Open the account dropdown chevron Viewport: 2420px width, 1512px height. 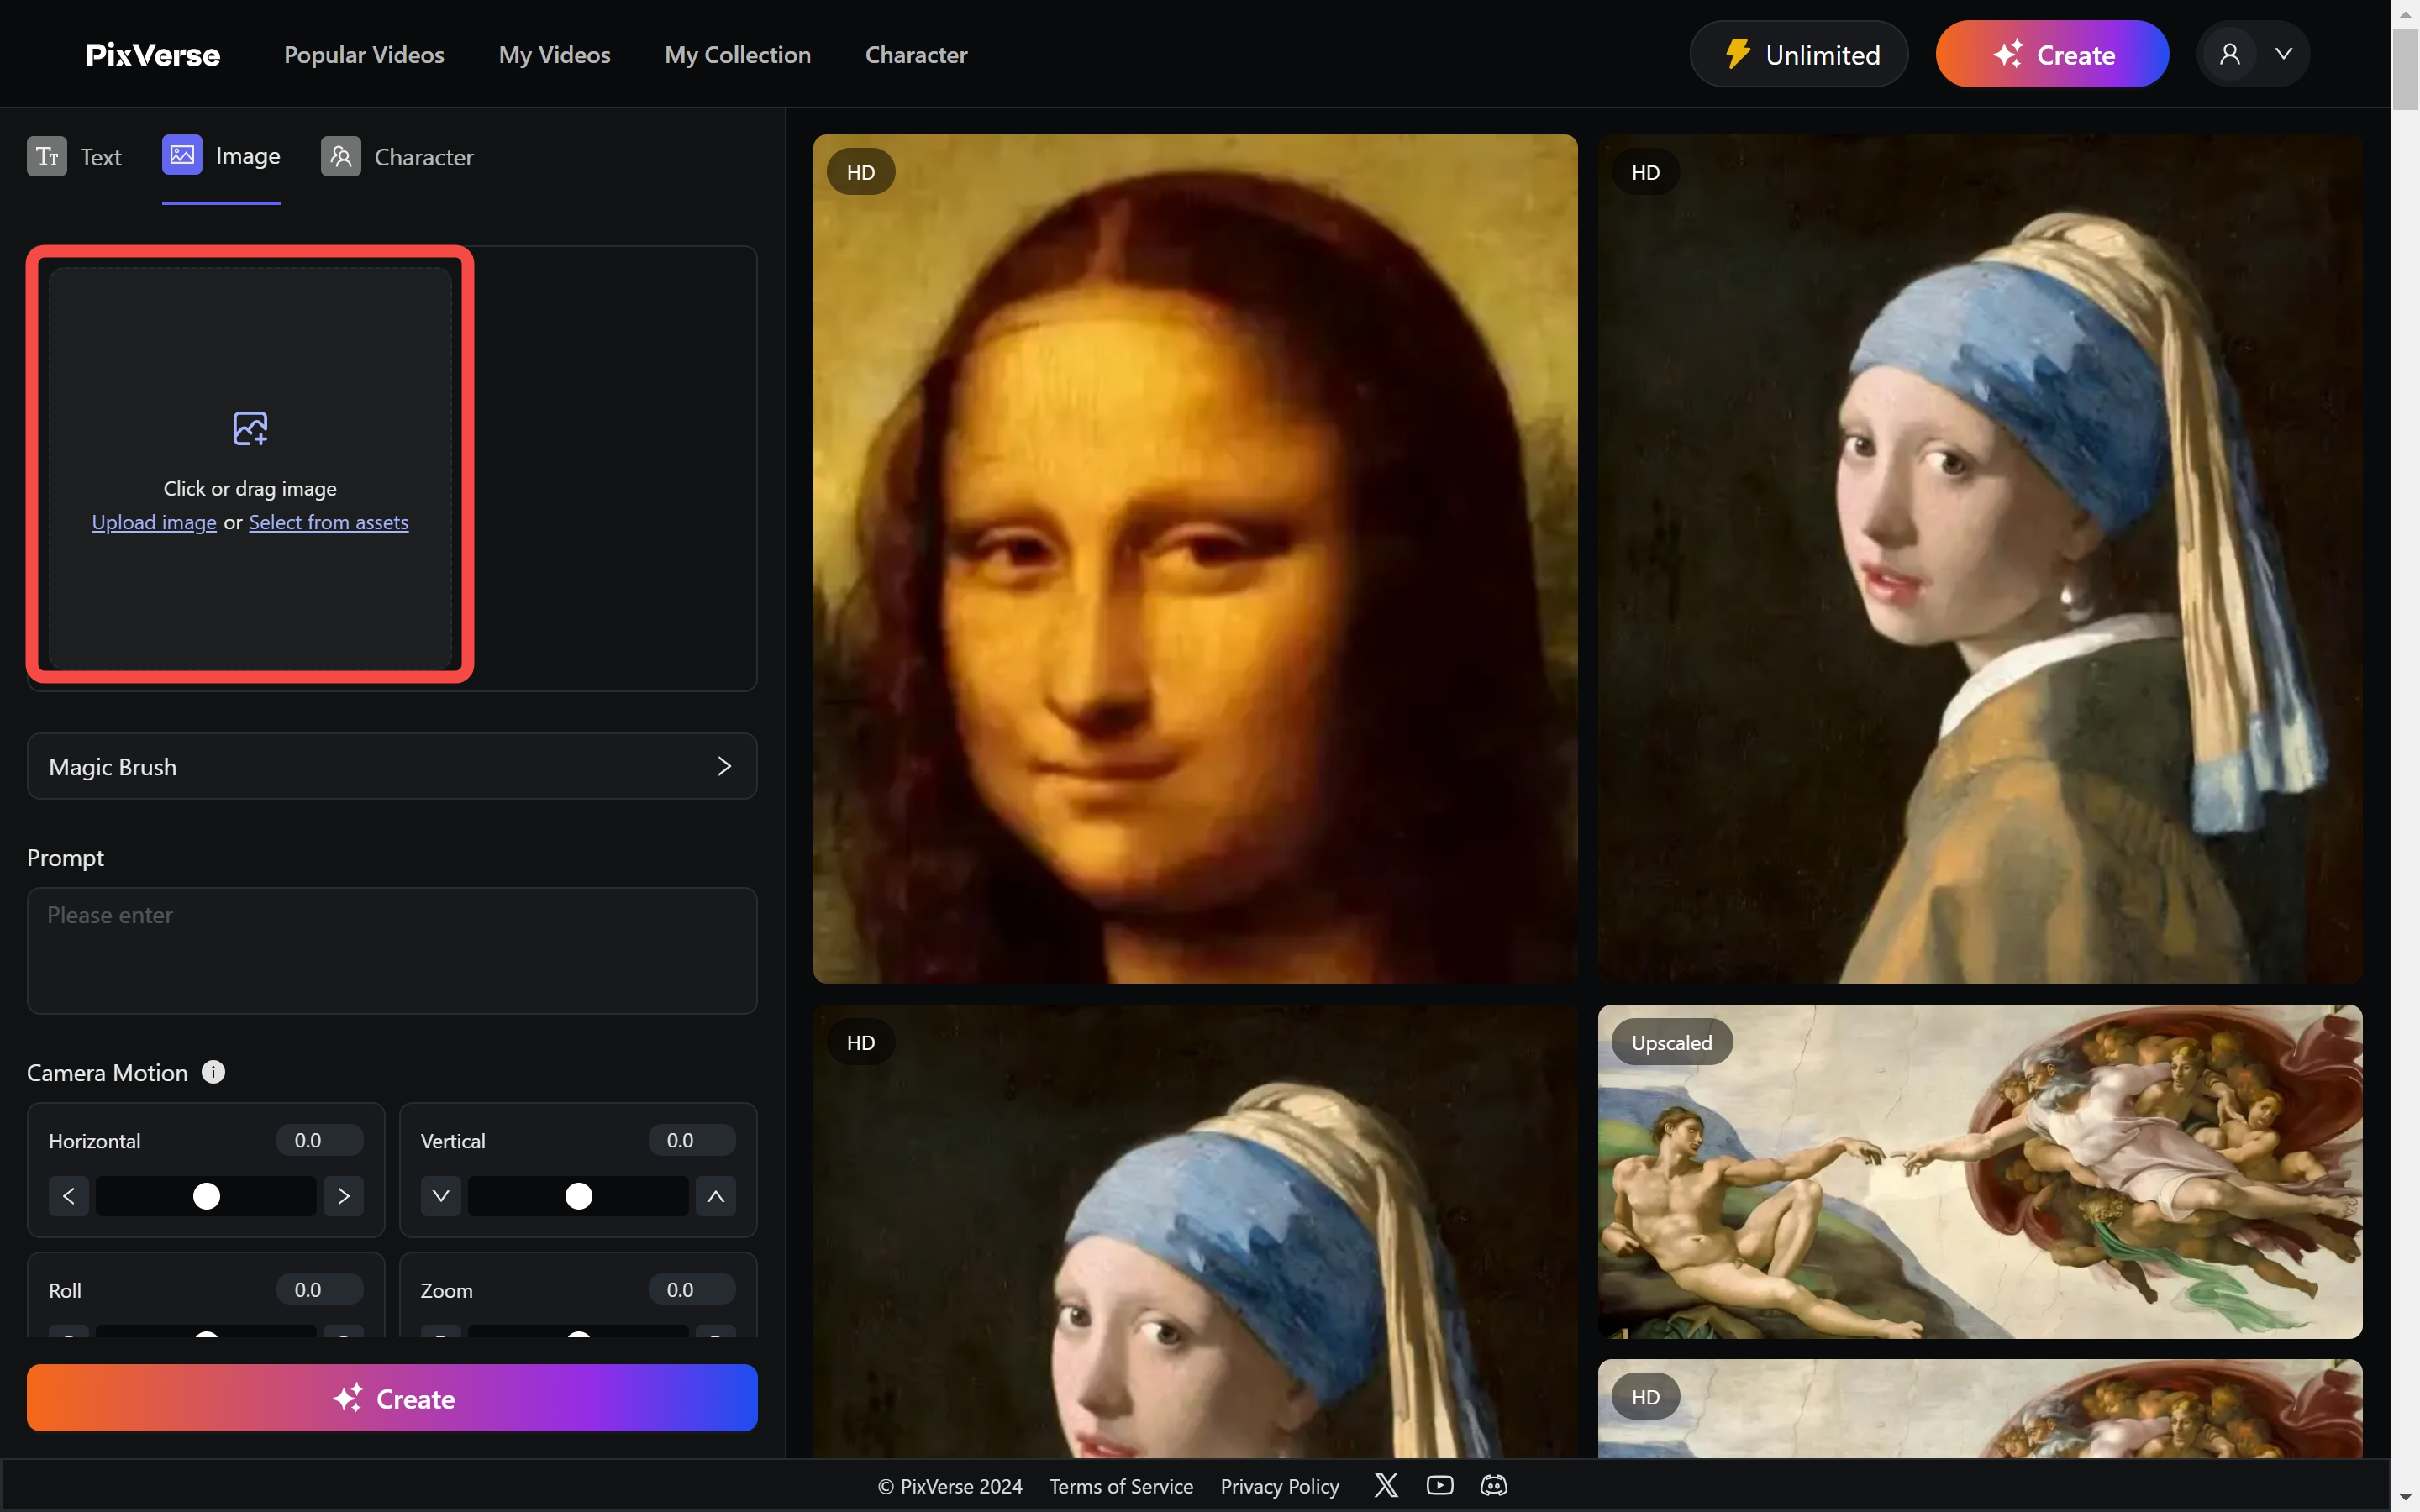[x=2283, y=54]
